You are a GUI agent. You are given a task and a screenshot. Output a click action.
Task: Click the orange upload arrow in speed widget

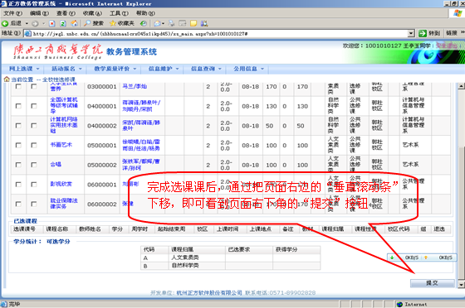coord(426,257)
